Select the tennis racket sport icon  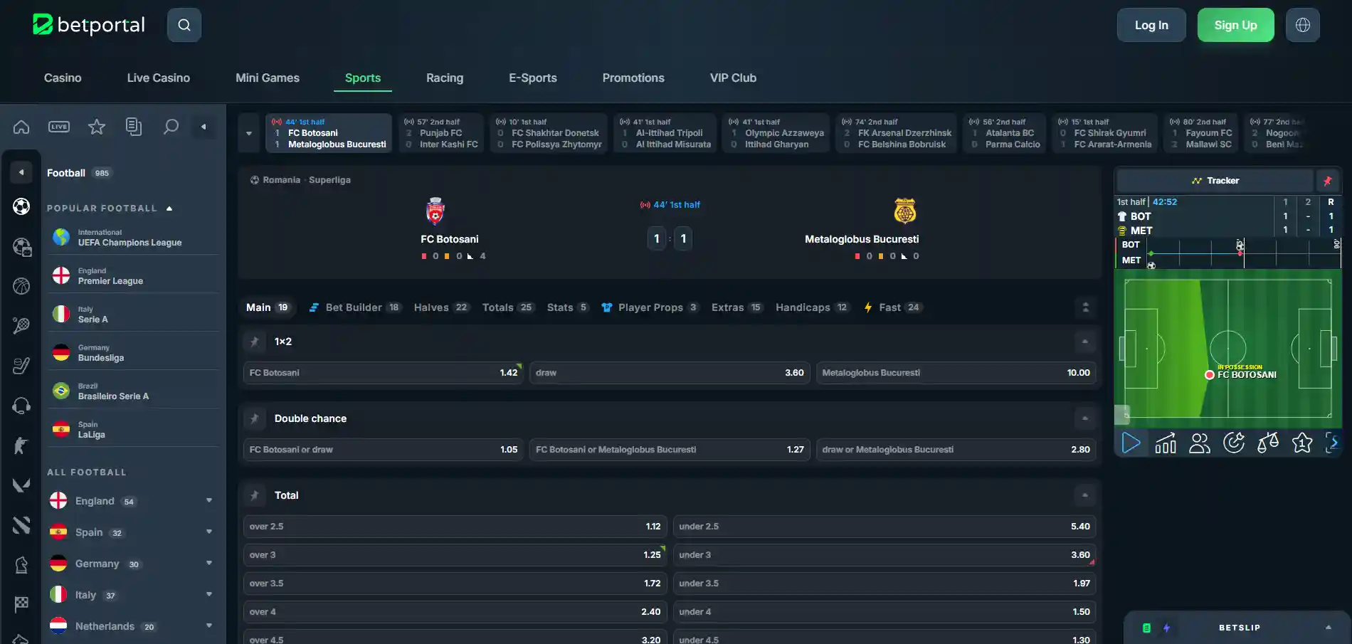tap(21, 326)
